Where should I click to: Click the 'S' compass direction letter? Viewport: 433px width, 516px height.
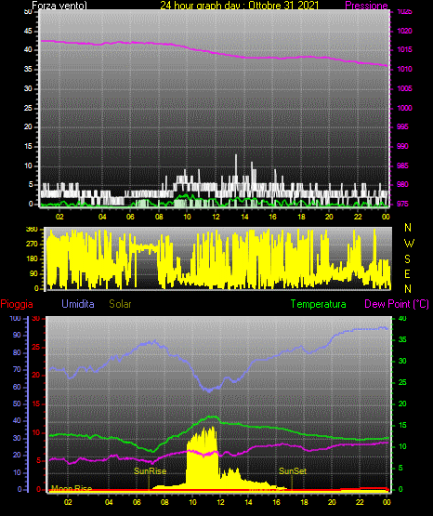point(407,259)
